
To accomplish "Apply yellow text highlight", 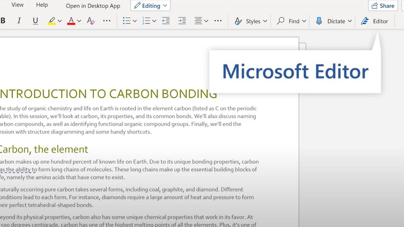I will coord(52,21).
